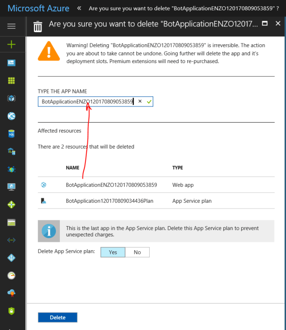Clear the app name field with X
This screenshot has width=286, height=330.
(x=140, y=102)
